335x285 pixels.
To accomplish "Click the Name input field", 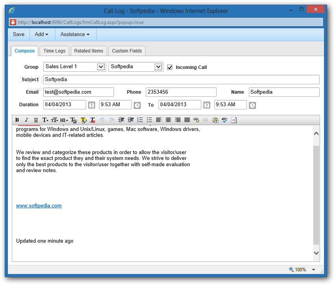I will (284, 92).
